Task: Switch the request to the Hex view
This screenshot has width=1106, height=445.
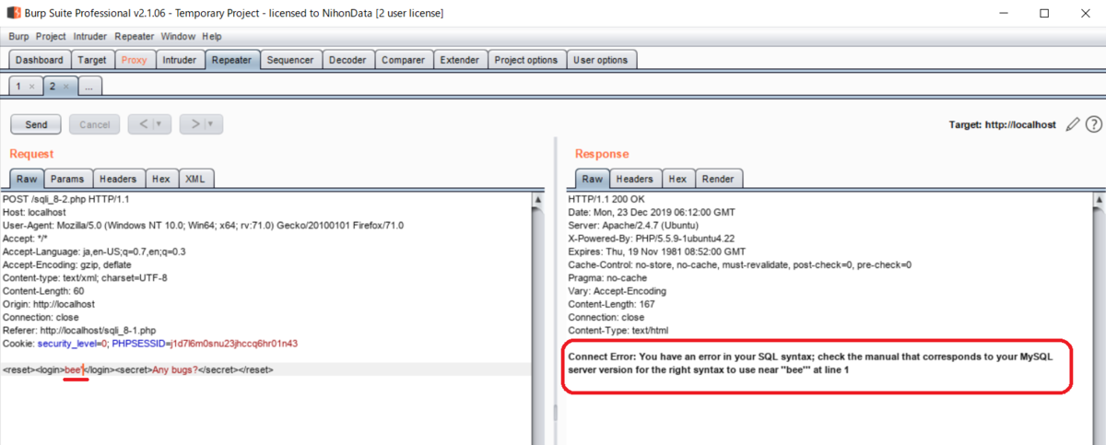Action: tap(161, 179)
